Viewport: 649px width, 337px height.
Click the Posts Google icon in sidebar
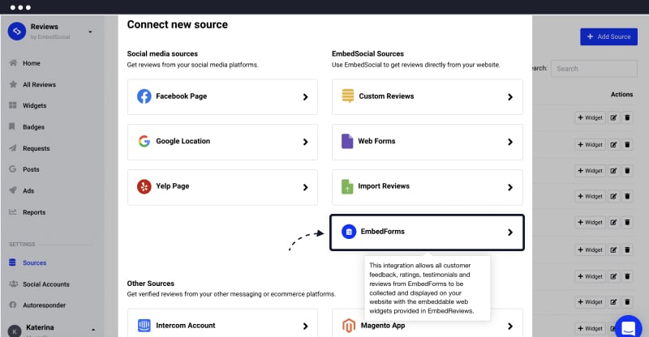(13, 169)
